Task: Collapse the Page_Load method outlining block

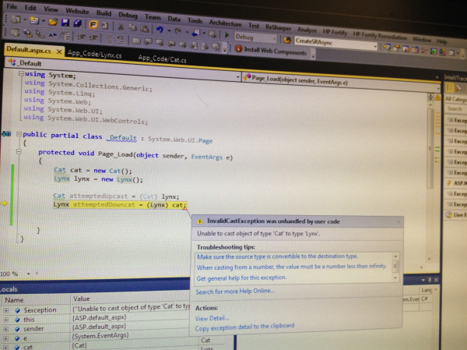Action: [x=19, y=151]
